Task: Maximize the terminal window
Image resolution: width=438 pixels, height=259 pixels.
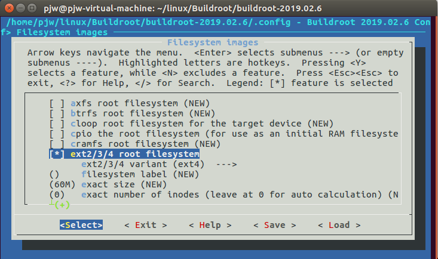Action: tap(32, 8)
